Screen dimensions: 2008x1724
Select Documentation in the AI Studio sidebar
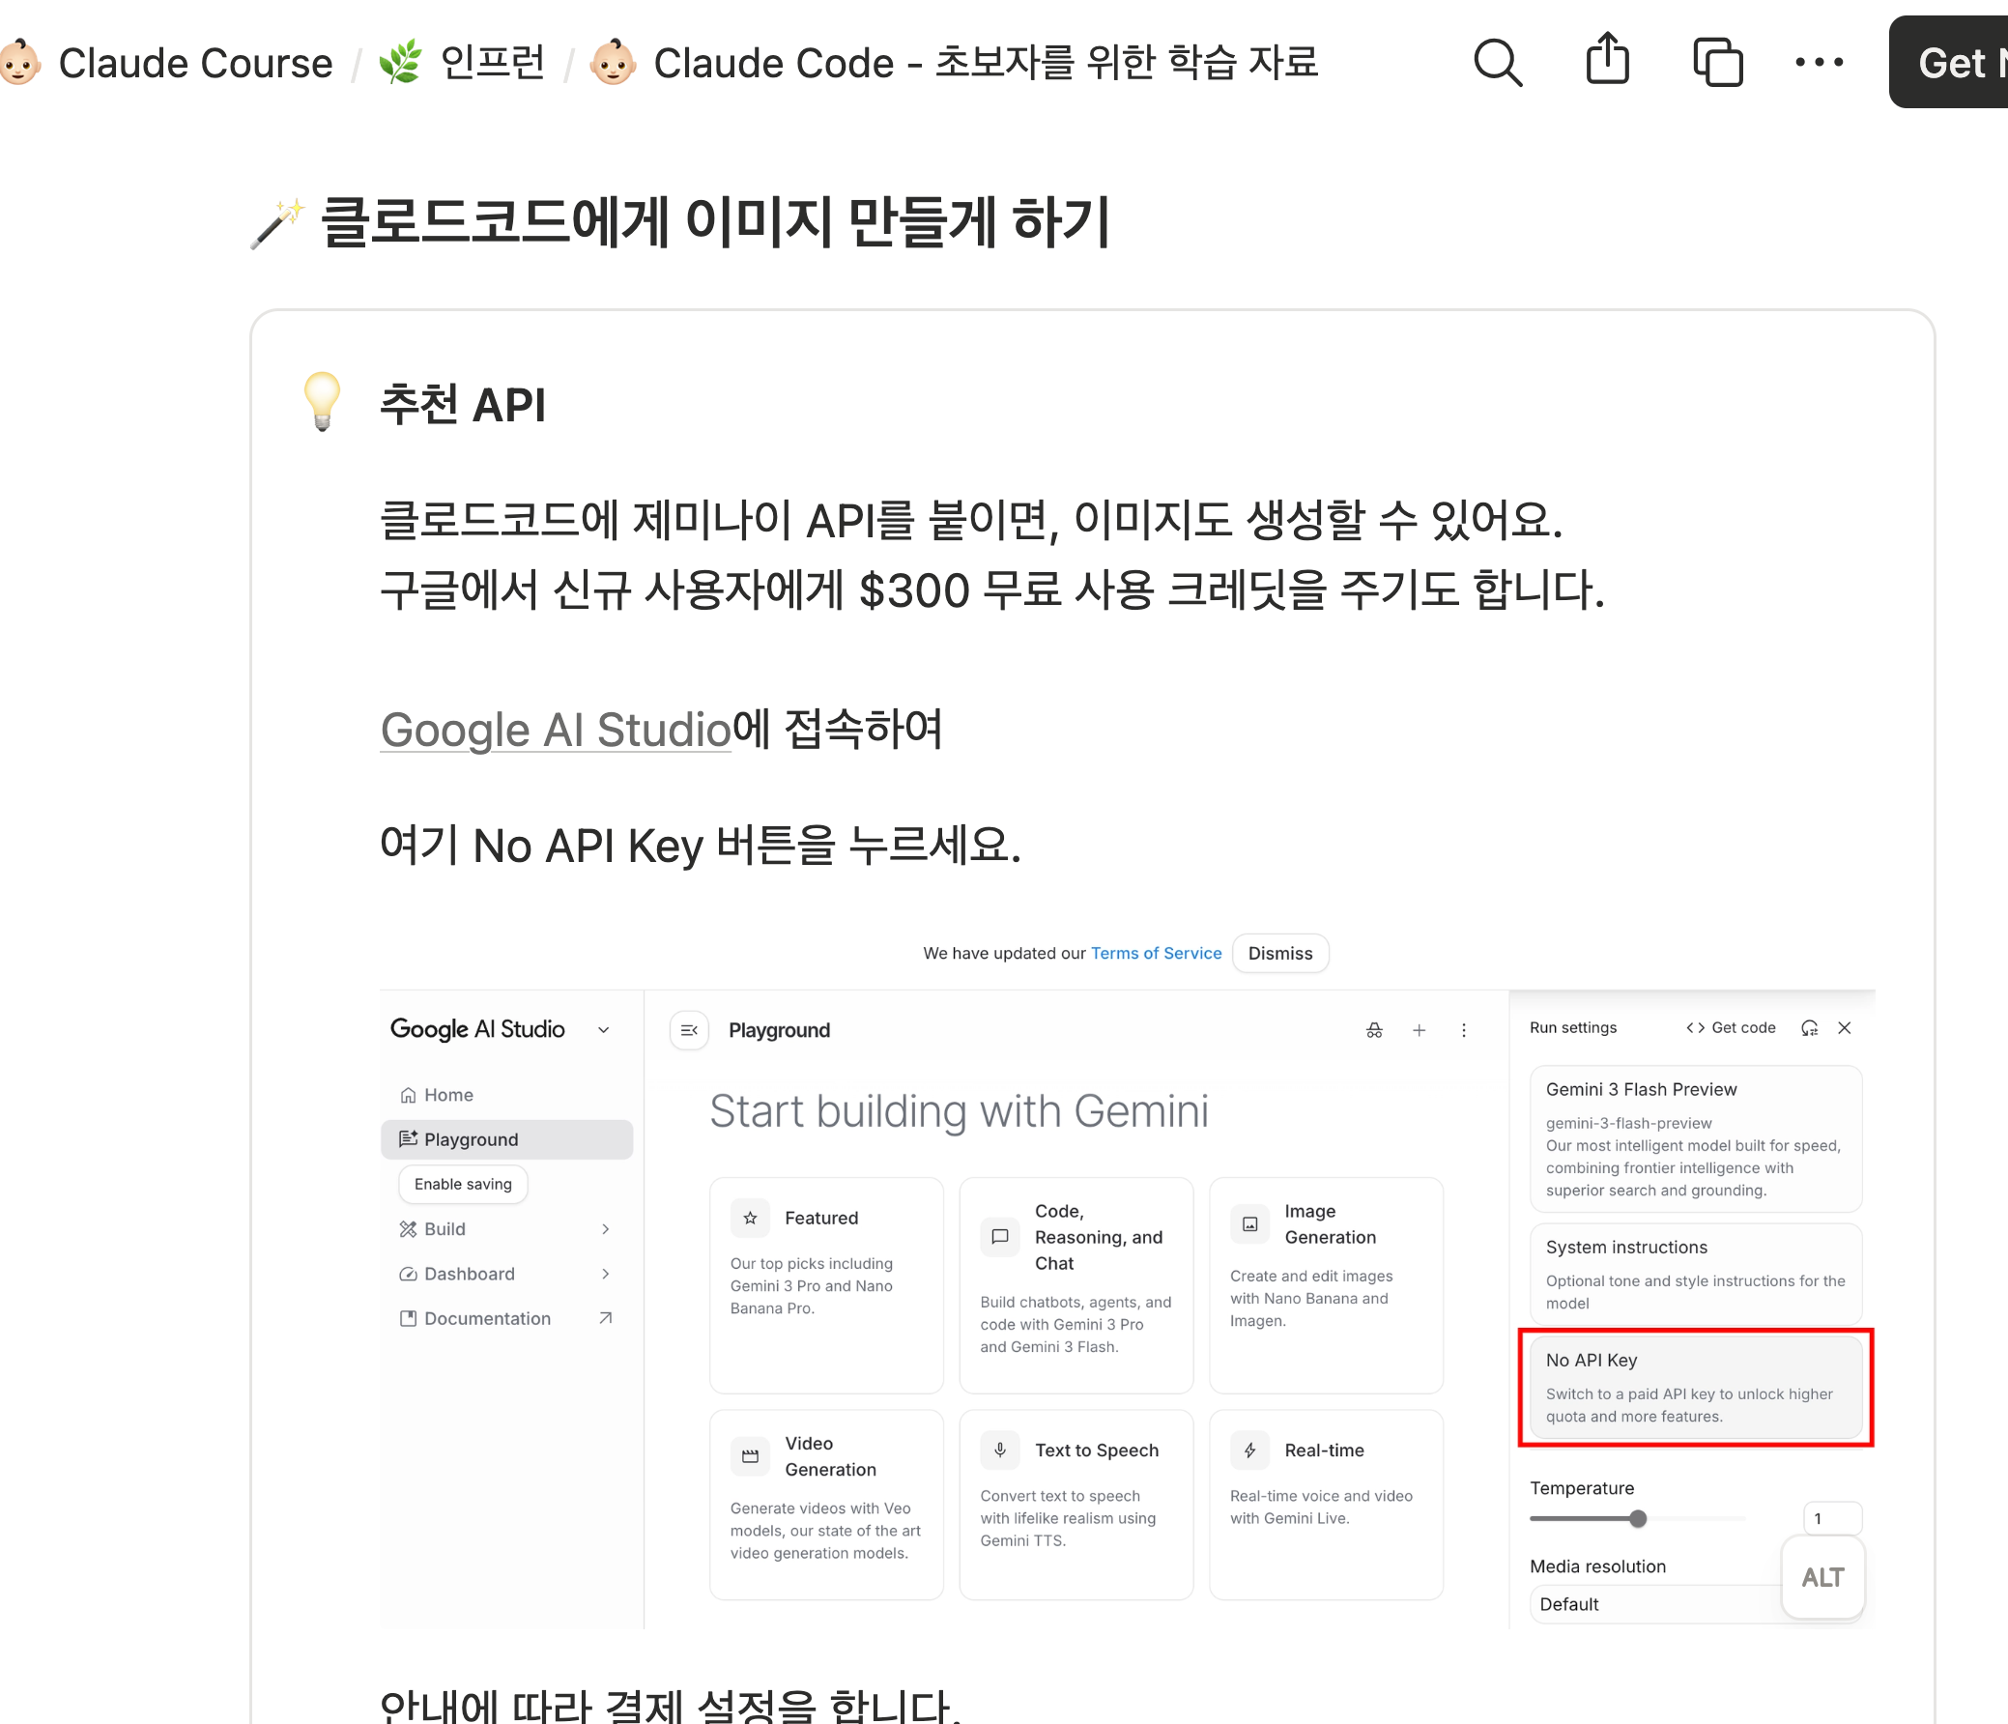(x=507, y=1318)
